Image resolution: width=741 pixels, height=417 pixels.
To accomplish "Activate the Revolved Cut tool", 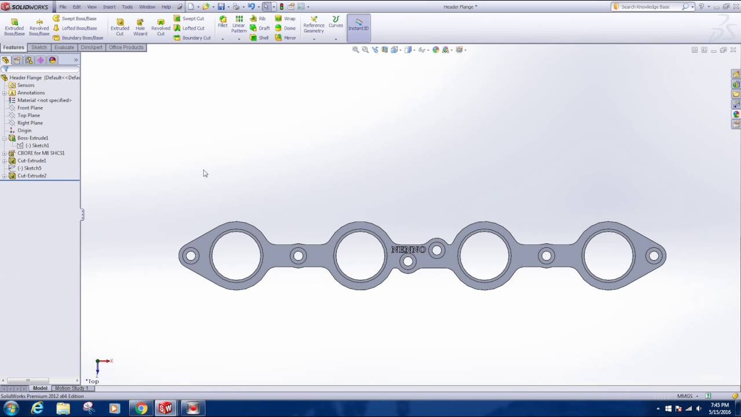I will coord(160,27).
